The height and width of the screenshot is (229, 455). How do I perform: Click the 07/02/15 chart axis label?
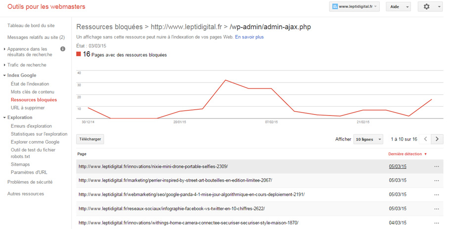pos(272,122)
